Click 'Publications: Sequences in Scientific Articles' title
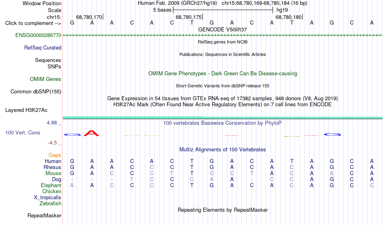383x225 pixels. click(223, 55)
